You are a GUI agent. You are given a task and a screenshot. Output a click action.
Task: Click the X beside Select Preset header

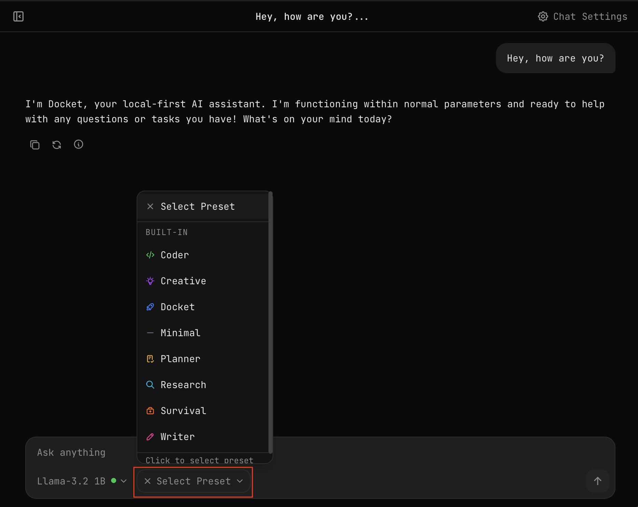[x=150, y=206]
